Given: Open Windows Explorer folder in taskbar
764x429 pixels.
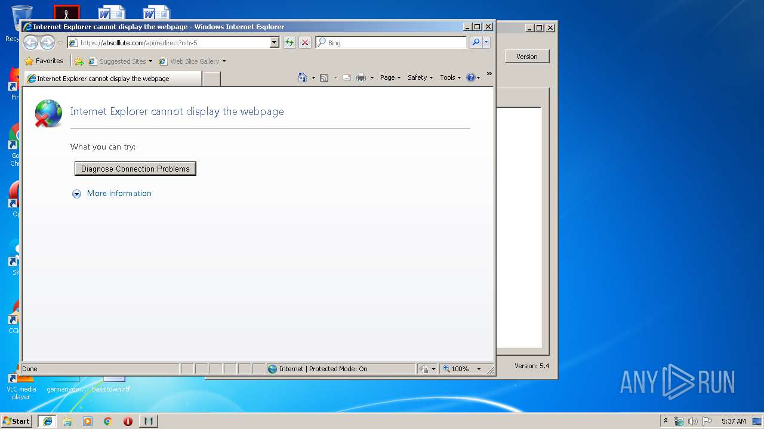Looking at the screenshot, I should click(x=67, y=421).
